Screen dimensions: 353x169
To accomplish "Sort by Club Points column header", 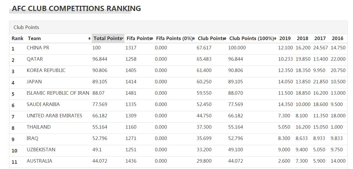I will click(211, 38).
